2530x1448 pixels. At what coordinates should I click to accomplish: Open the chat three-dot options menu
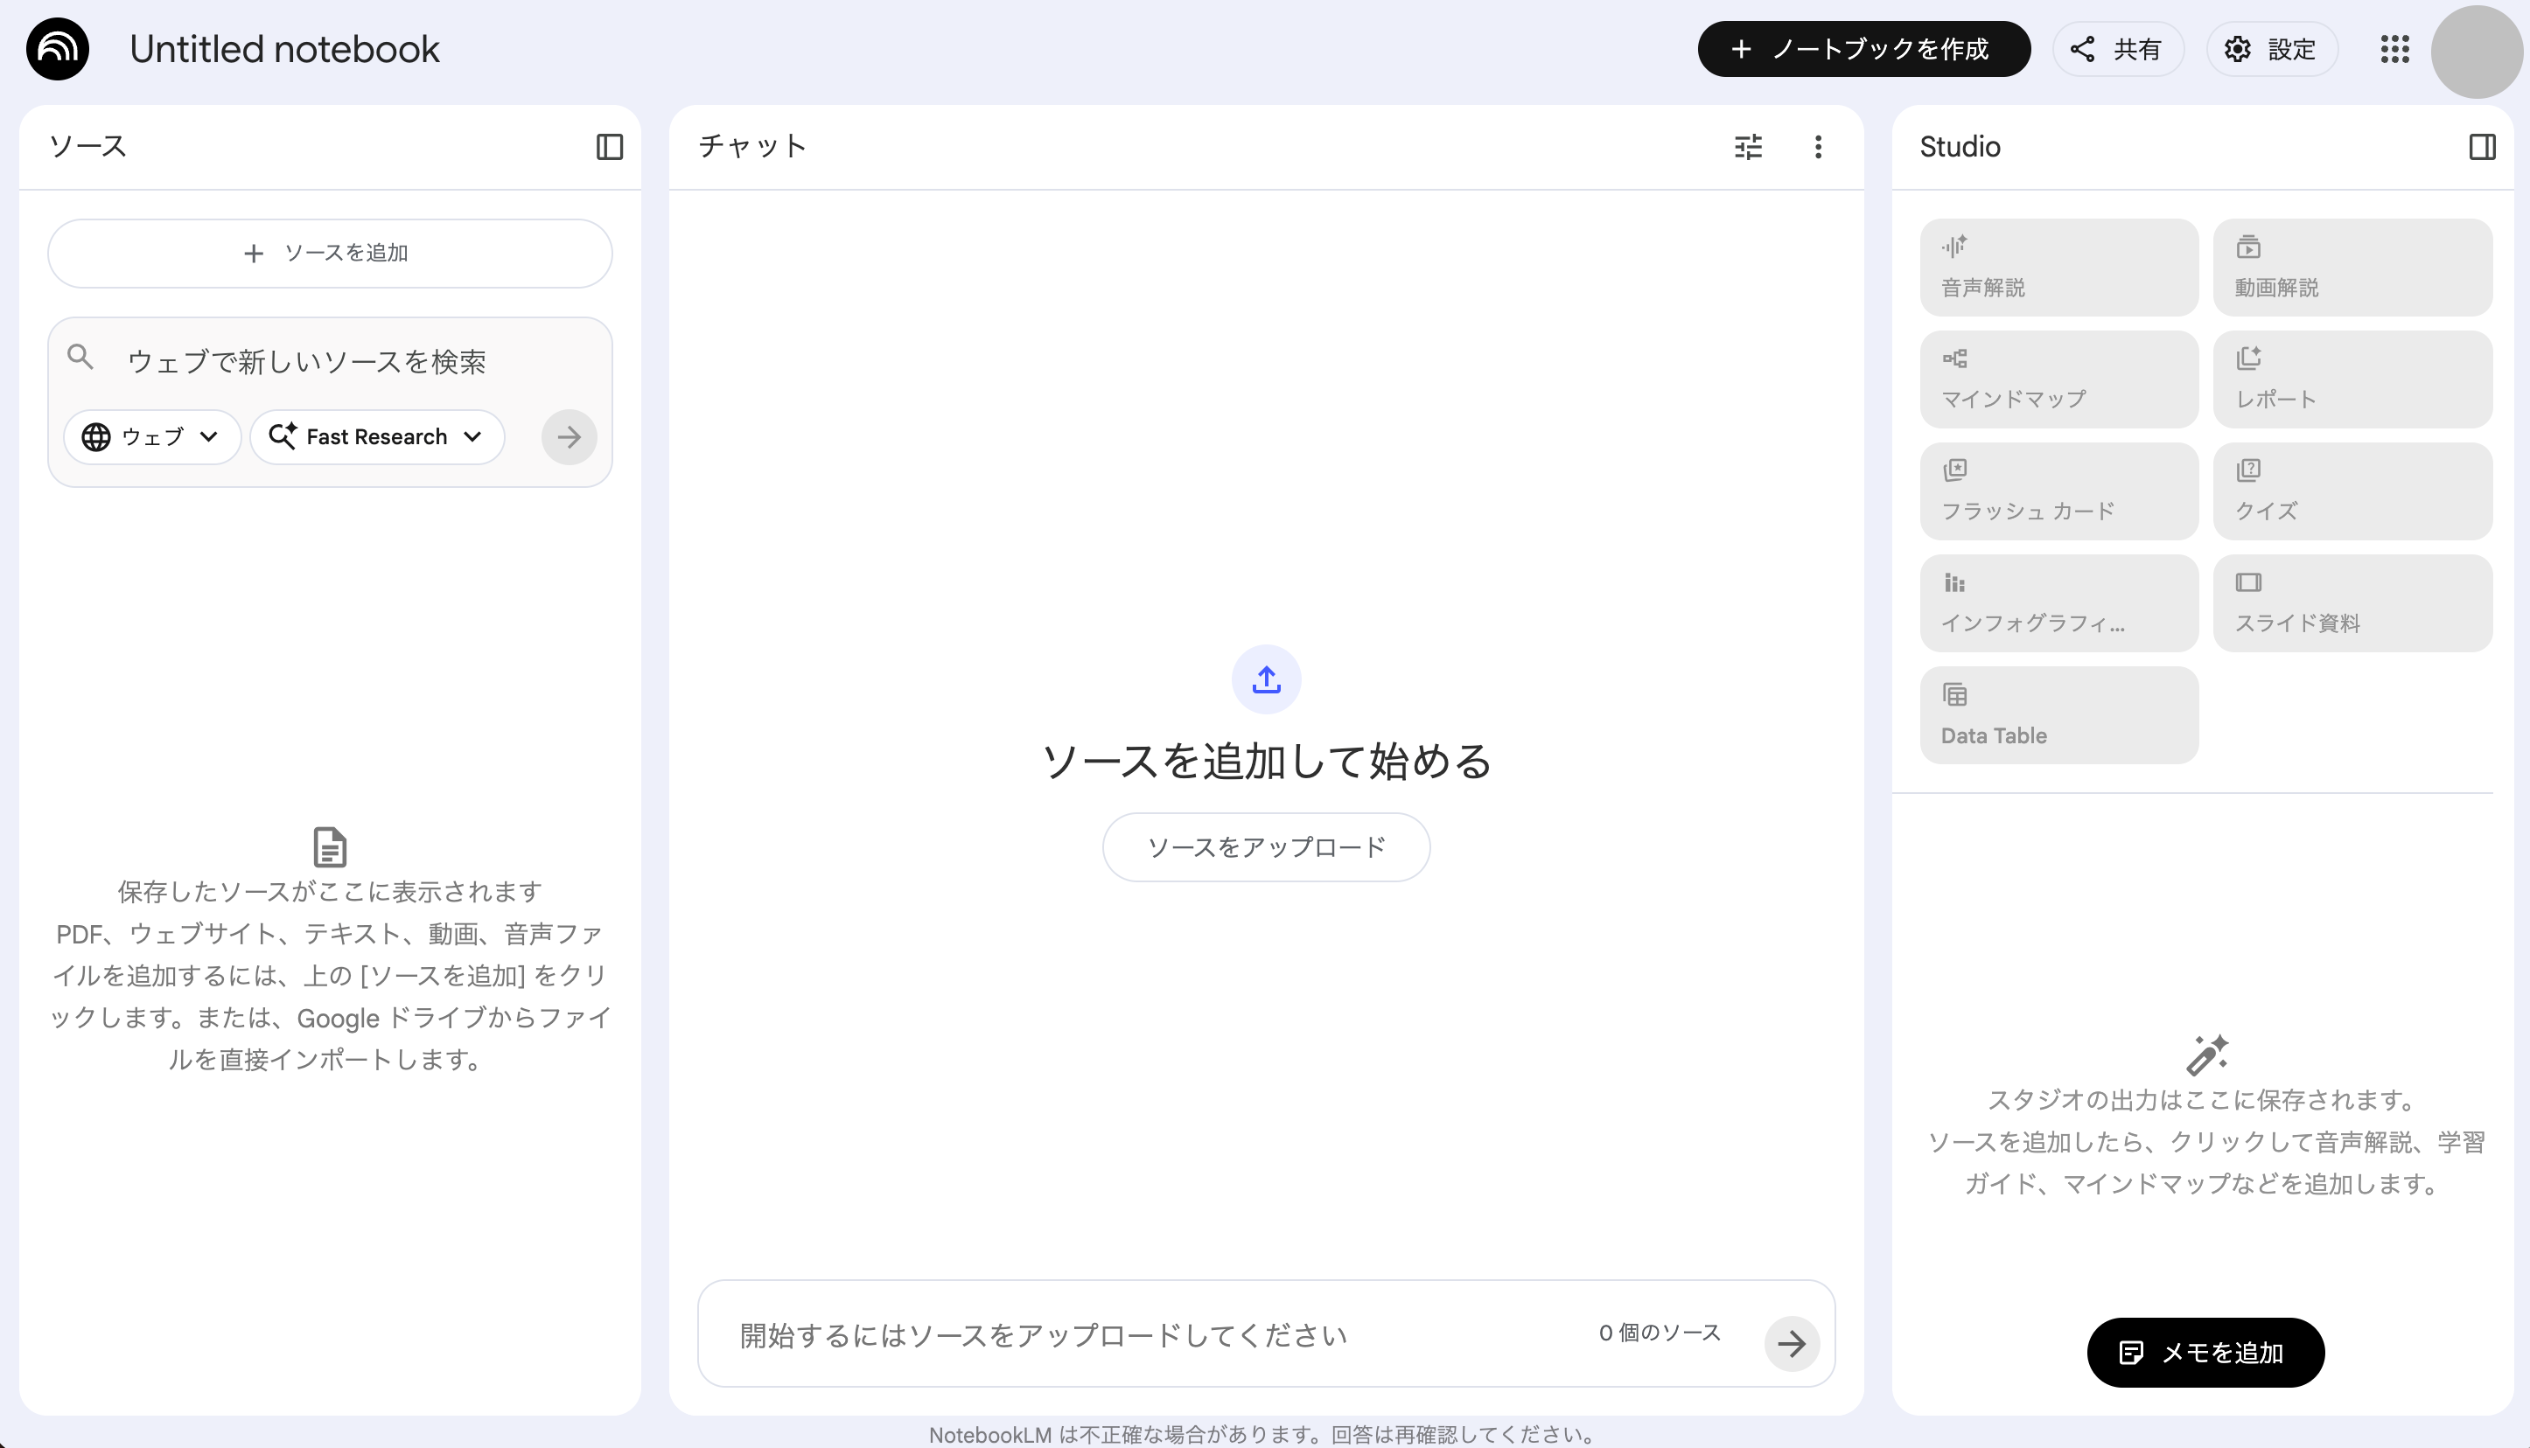(x=1818, y=146)
